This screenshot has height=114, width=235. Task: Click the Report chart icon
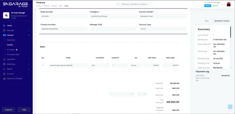[x=4, y=69]
